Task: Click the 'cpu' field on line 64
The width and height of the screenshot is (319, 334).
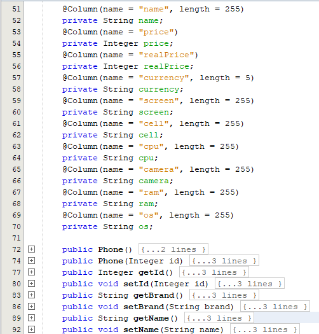Action: (x=146, y=158)
